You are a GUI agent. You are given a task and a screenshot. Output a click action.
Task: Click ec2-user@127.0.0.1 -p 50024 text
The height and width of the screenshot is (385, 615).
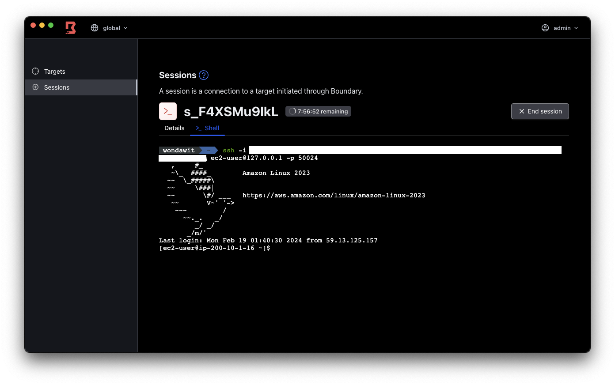(264, 158)
